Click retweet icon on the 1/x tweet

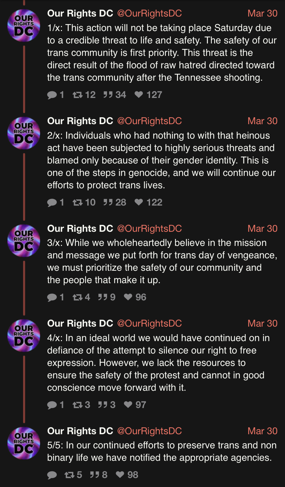pyautogui.click(x=77, y=95)
